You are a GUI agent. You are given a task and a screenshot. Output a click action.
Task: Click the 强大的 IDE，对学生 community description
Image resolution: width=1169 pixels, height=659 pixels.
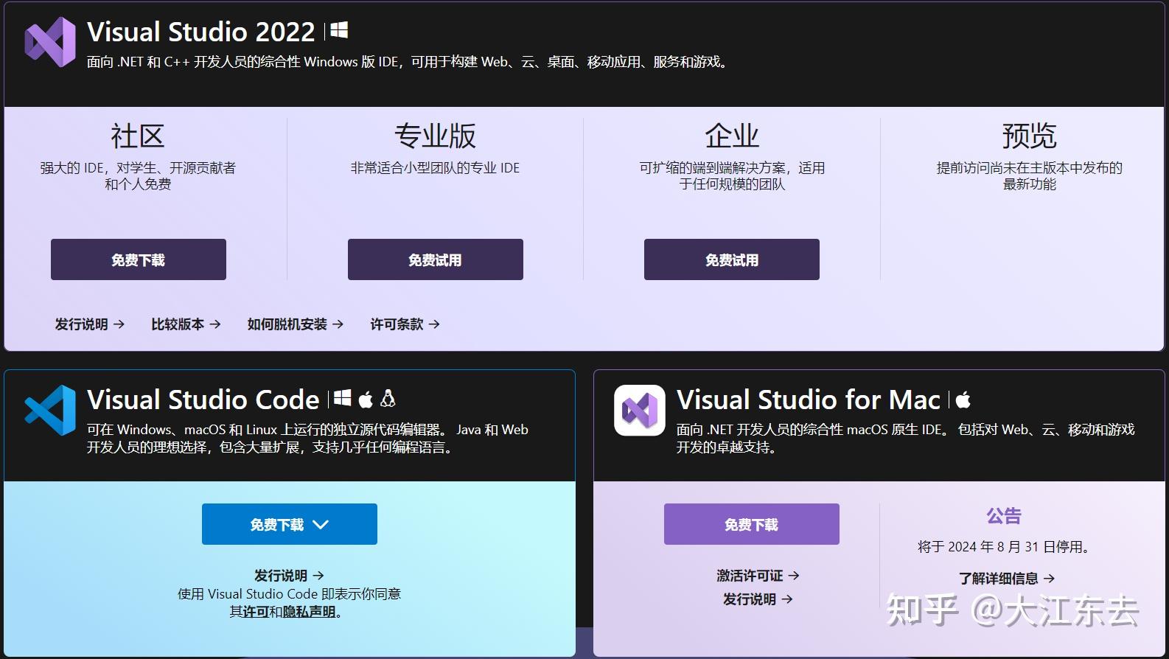tap(138, 176)
